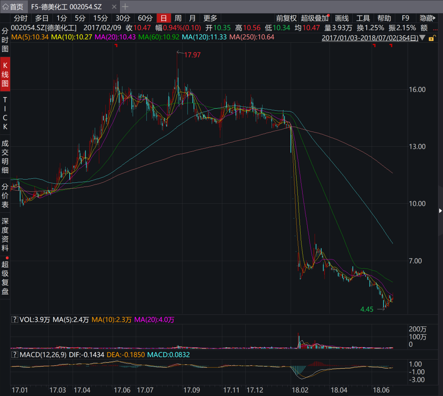Screen dimensions: 443x396
Task: Click the 超级叠加 button
Action: [315, 18]
